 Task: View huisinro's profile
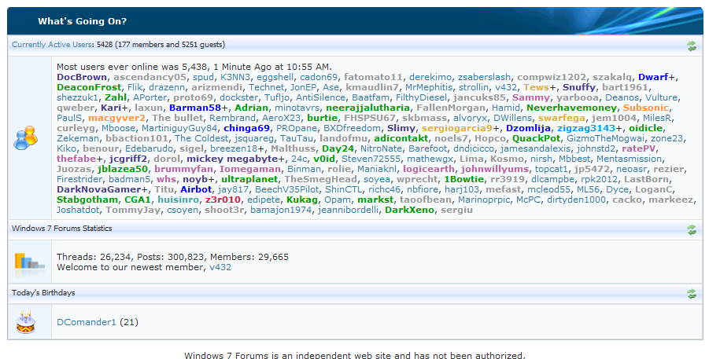[x=178, y=200]
